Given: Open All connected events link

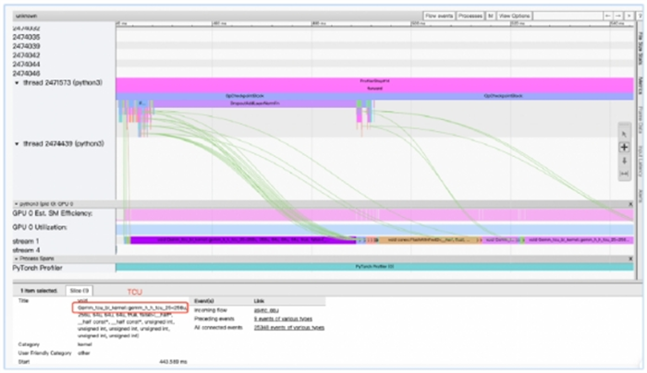Looking at the screenshot, I should pos(289,327).
